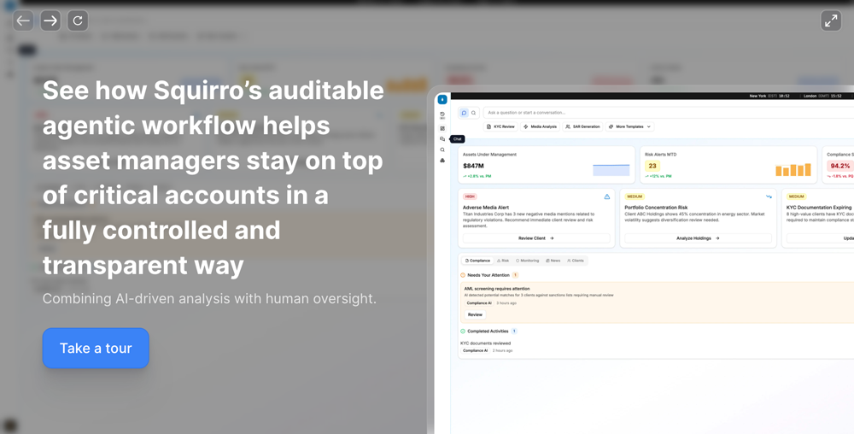Click the KYC documents reviewed entry

pos(485,343)
